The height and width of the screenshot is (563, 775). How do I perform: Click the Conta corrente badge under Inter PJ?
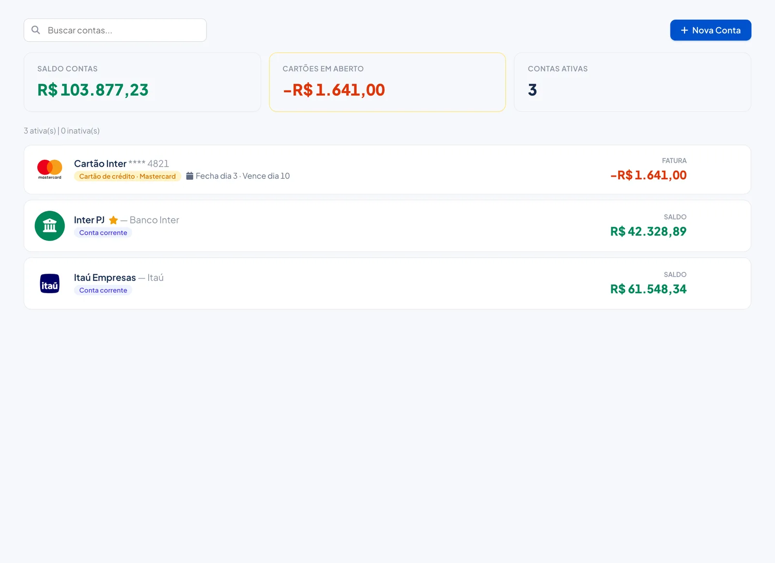pos(103,233)
